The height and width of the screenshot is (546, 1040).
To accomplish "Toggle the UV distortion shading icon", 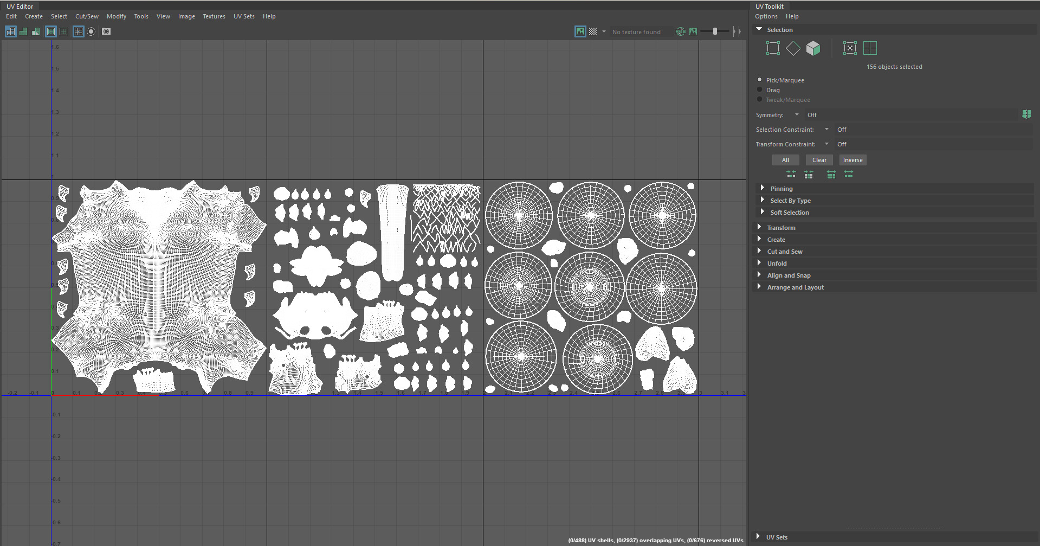I will point(36,31).
